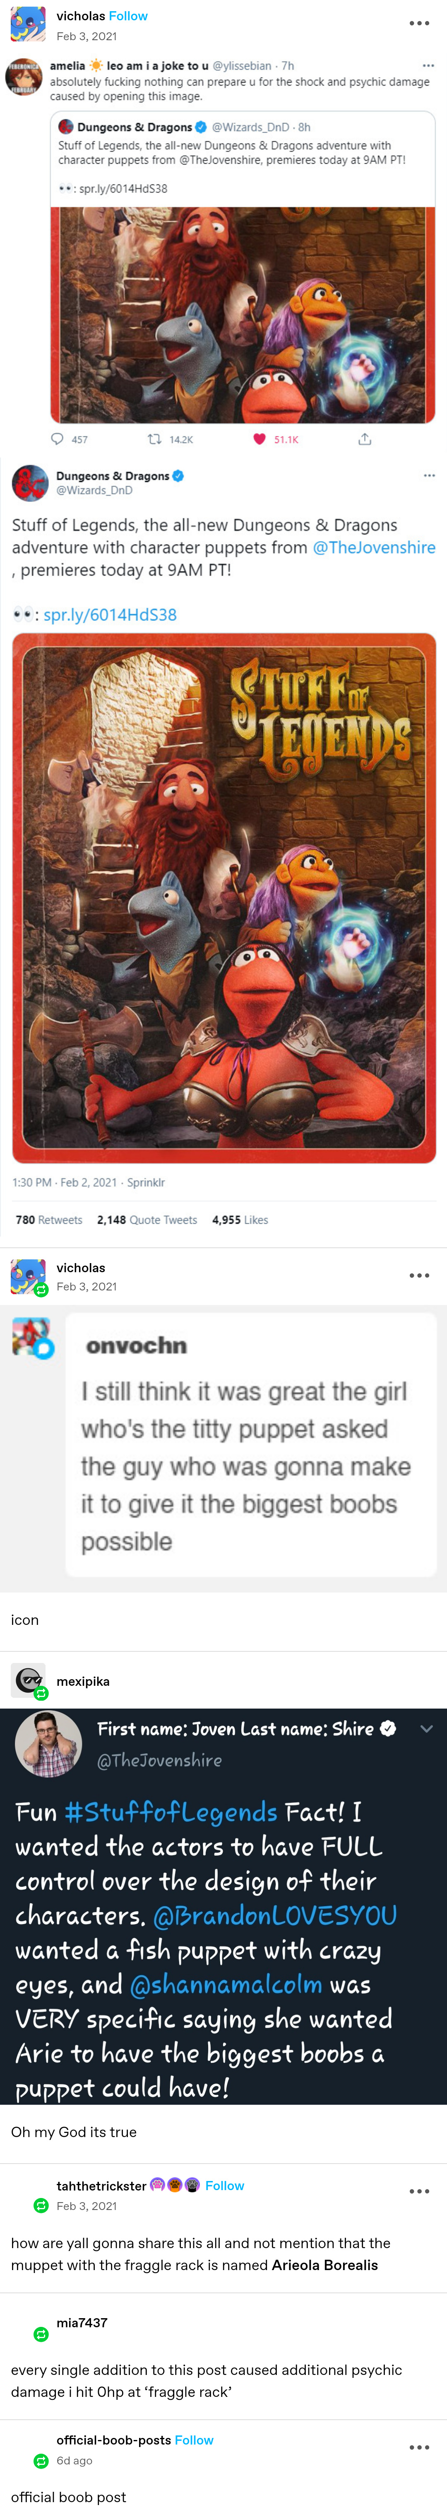This screenshot has width=447, height=2515.
Task: Expand the chevron on Joven Shire's tweet
Action: pyautogui.click(x=425, y=1728)
